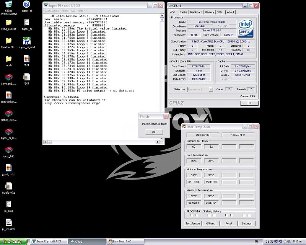Image resolution: width=306 pixels, height=245 pixels.
Task: Tick the rightmost PROCHOT# checkbox in Real Temp
Action: click(x=249, y=215)
